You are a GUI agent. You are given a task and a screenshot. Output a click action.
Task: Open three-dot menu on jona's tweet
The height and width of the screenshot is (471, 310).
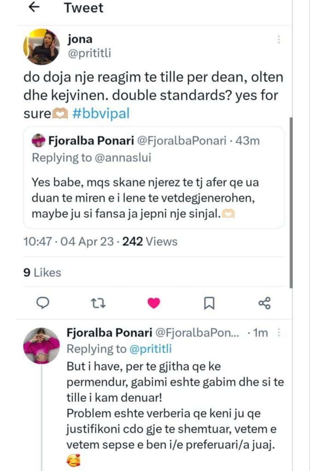pos(279,40)
